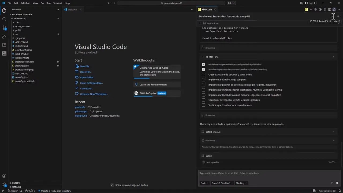Toggle 'Instalar dependencias' to-do checkbox
This screenshot has width=343, height=193.
click(x=204, y=69)
